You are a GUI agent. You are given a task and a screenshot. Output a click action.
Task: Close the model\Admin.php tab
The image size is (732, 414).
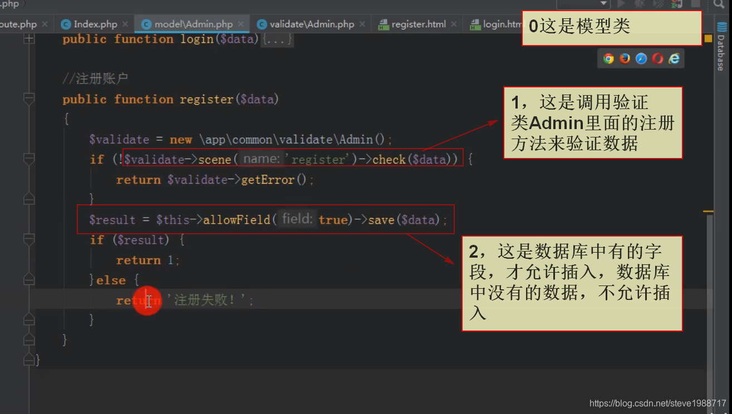241,24
